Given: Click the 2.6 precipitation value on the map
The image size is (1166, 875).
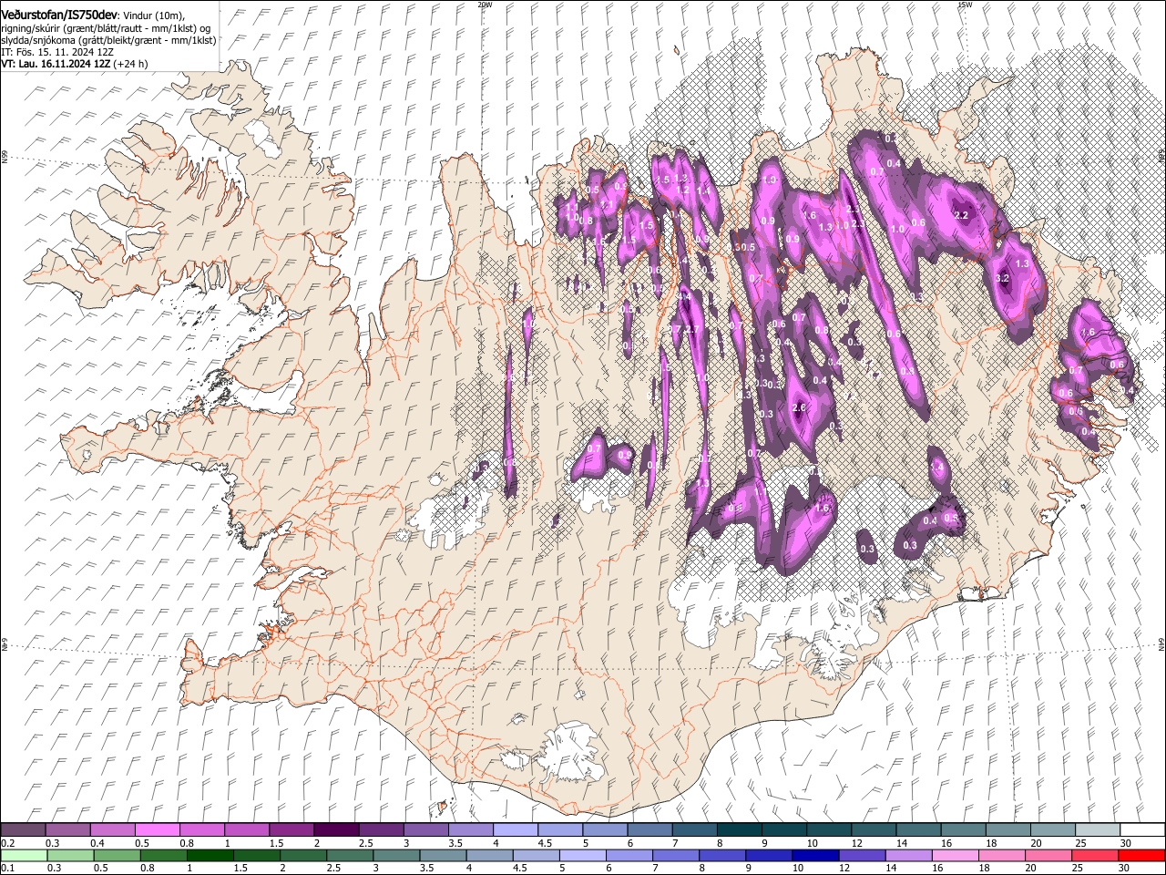Looking at the screenshot, I should [x=801, y=407].
